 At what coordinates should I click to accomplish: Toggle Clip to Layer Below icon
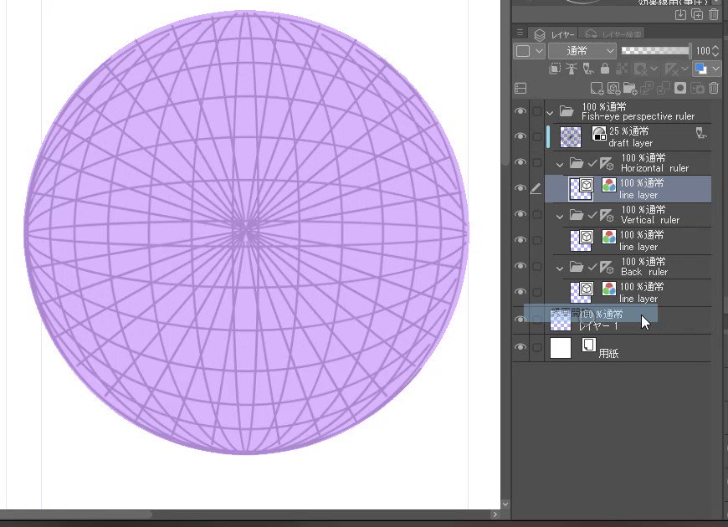[x=554, y=69]
